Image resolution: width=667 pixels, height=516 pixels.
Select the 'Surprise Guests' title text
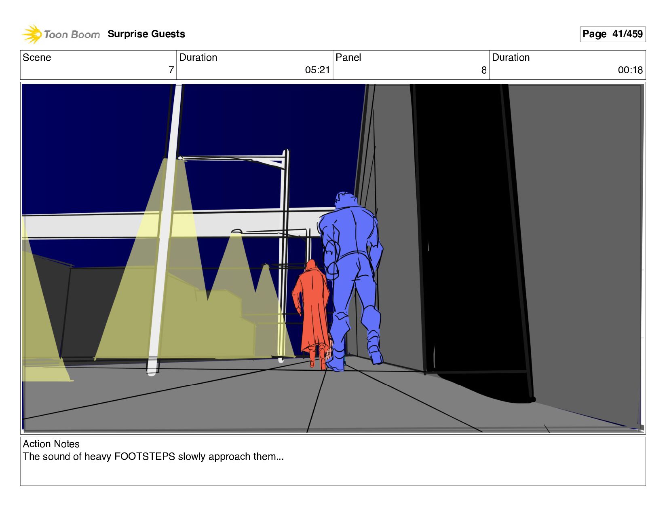146,34
